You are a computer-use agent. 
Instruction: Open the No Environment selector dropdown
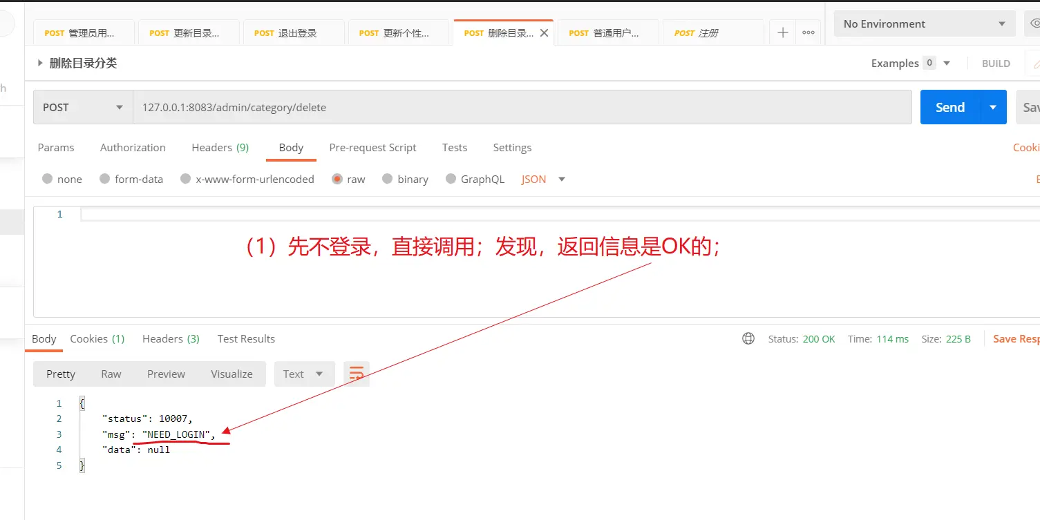tap(924, 23)
